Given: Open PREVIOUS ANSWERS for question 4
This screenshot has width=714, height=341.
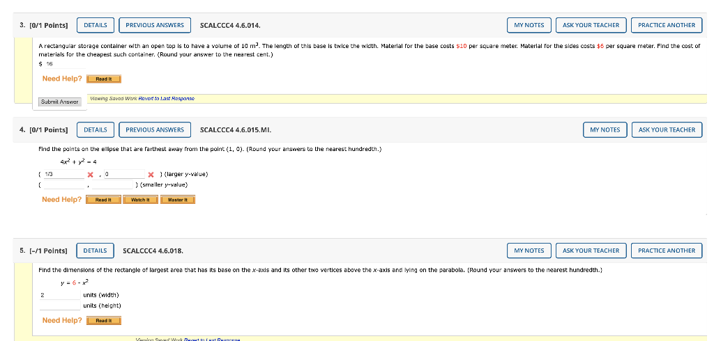Looking at the screenshot, I should [155, 129].
